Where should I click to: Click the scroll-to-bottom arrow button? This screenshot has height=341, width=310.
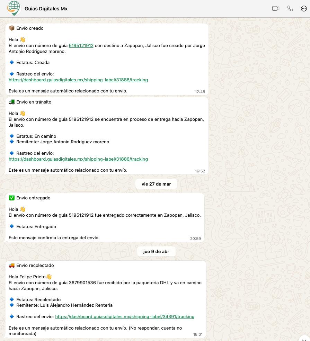[x=304, y=339]
